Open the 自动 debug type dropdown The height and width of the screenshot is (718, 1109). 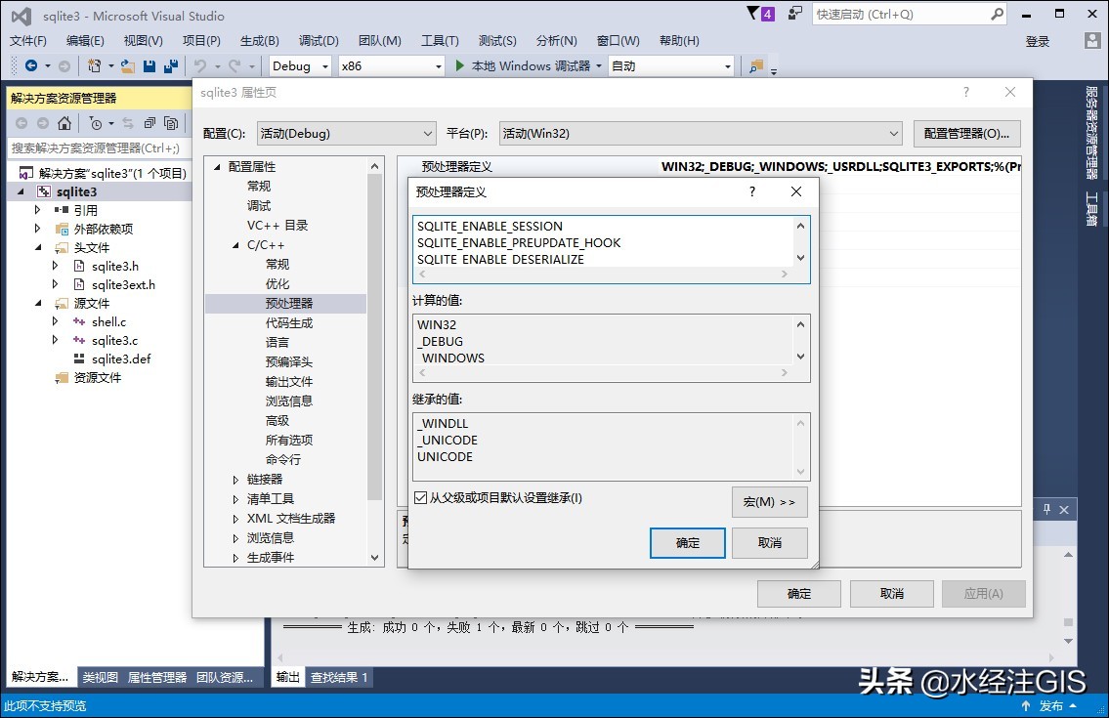(727, 66)
